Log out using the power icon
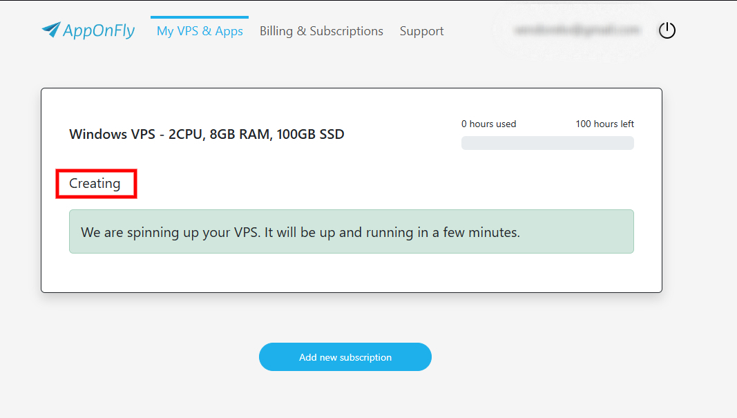This screenshot has width=737, height=418. [667, 30]
